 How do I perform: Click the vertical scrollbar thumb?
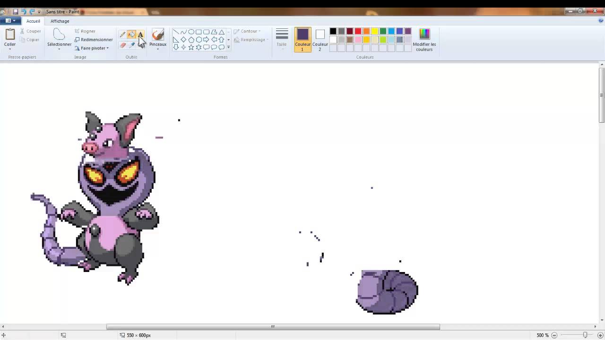coord(602,94)
